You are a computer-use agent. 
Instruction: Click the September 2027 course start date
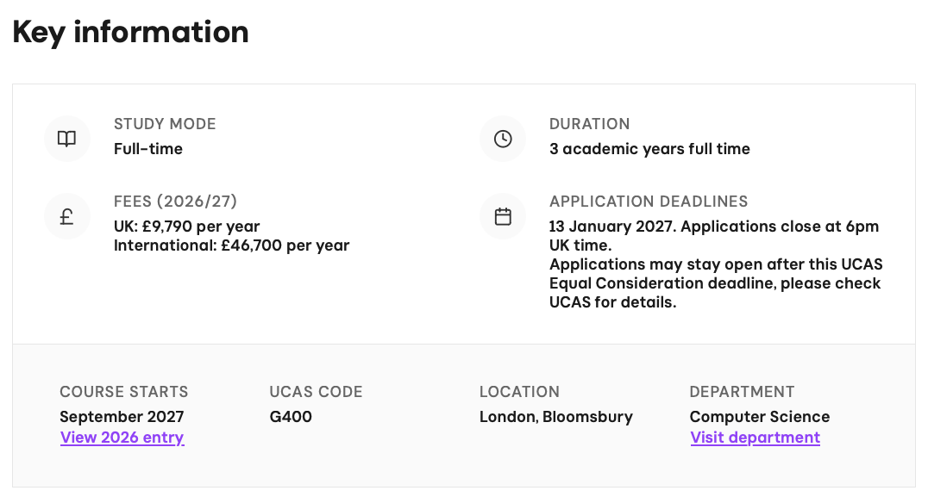[122, 417]
